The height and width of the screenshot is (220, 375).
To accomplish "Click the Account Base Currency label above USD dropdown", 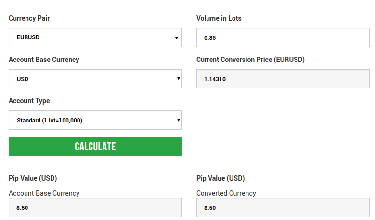I will (44, 60).
